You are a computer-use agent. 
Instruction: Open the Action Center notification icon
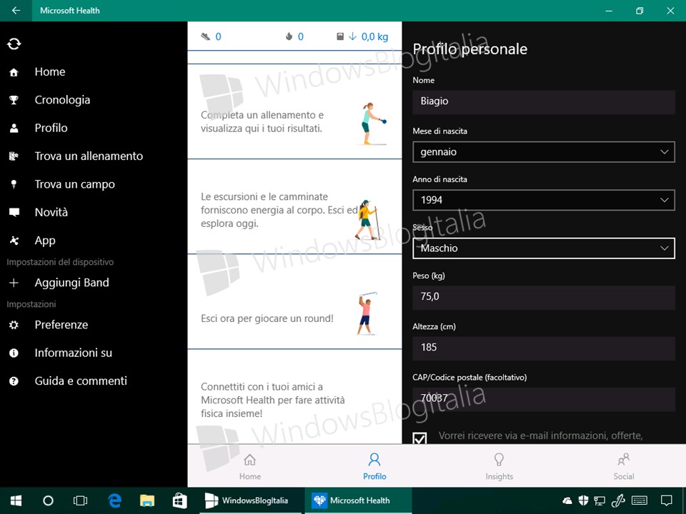(x=666, y=500)
